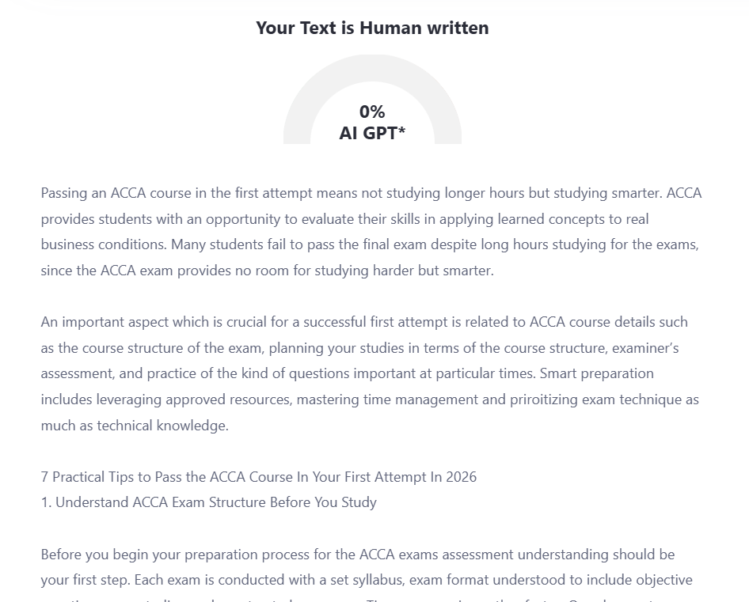Click the "Your Text is Human written" heading
Screen dimensions: 749x602
tap(372, 28)
